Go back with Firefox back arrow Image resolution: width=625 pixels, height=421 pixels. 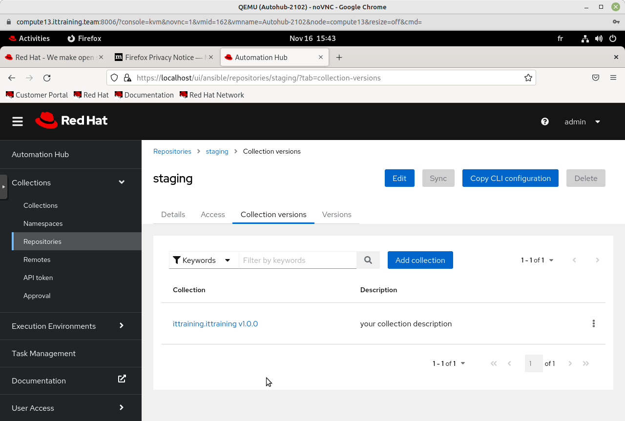click(12, 78)
